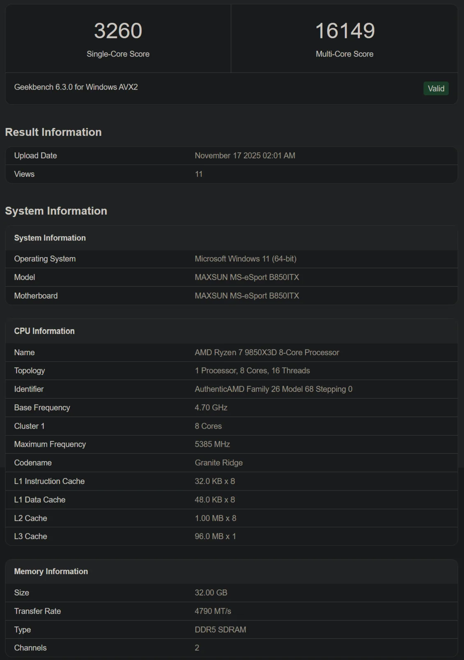The height and width of the screenshot is (660, 464).
Task: Click the 16149 multi-core score number
Action: click(x=344, y=31)
